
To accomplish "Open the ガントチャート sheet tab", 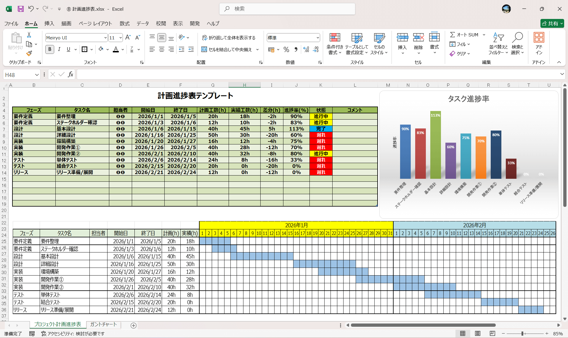I will point(103,324).
